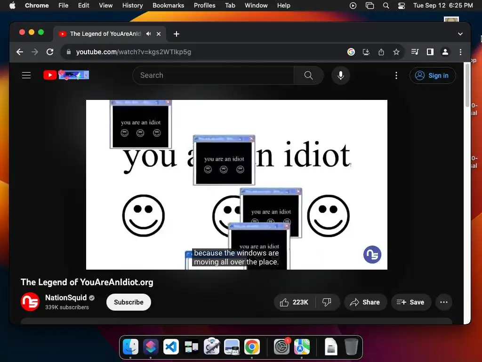Open a new tab with the plus button
482x362 pixels.
176,34
